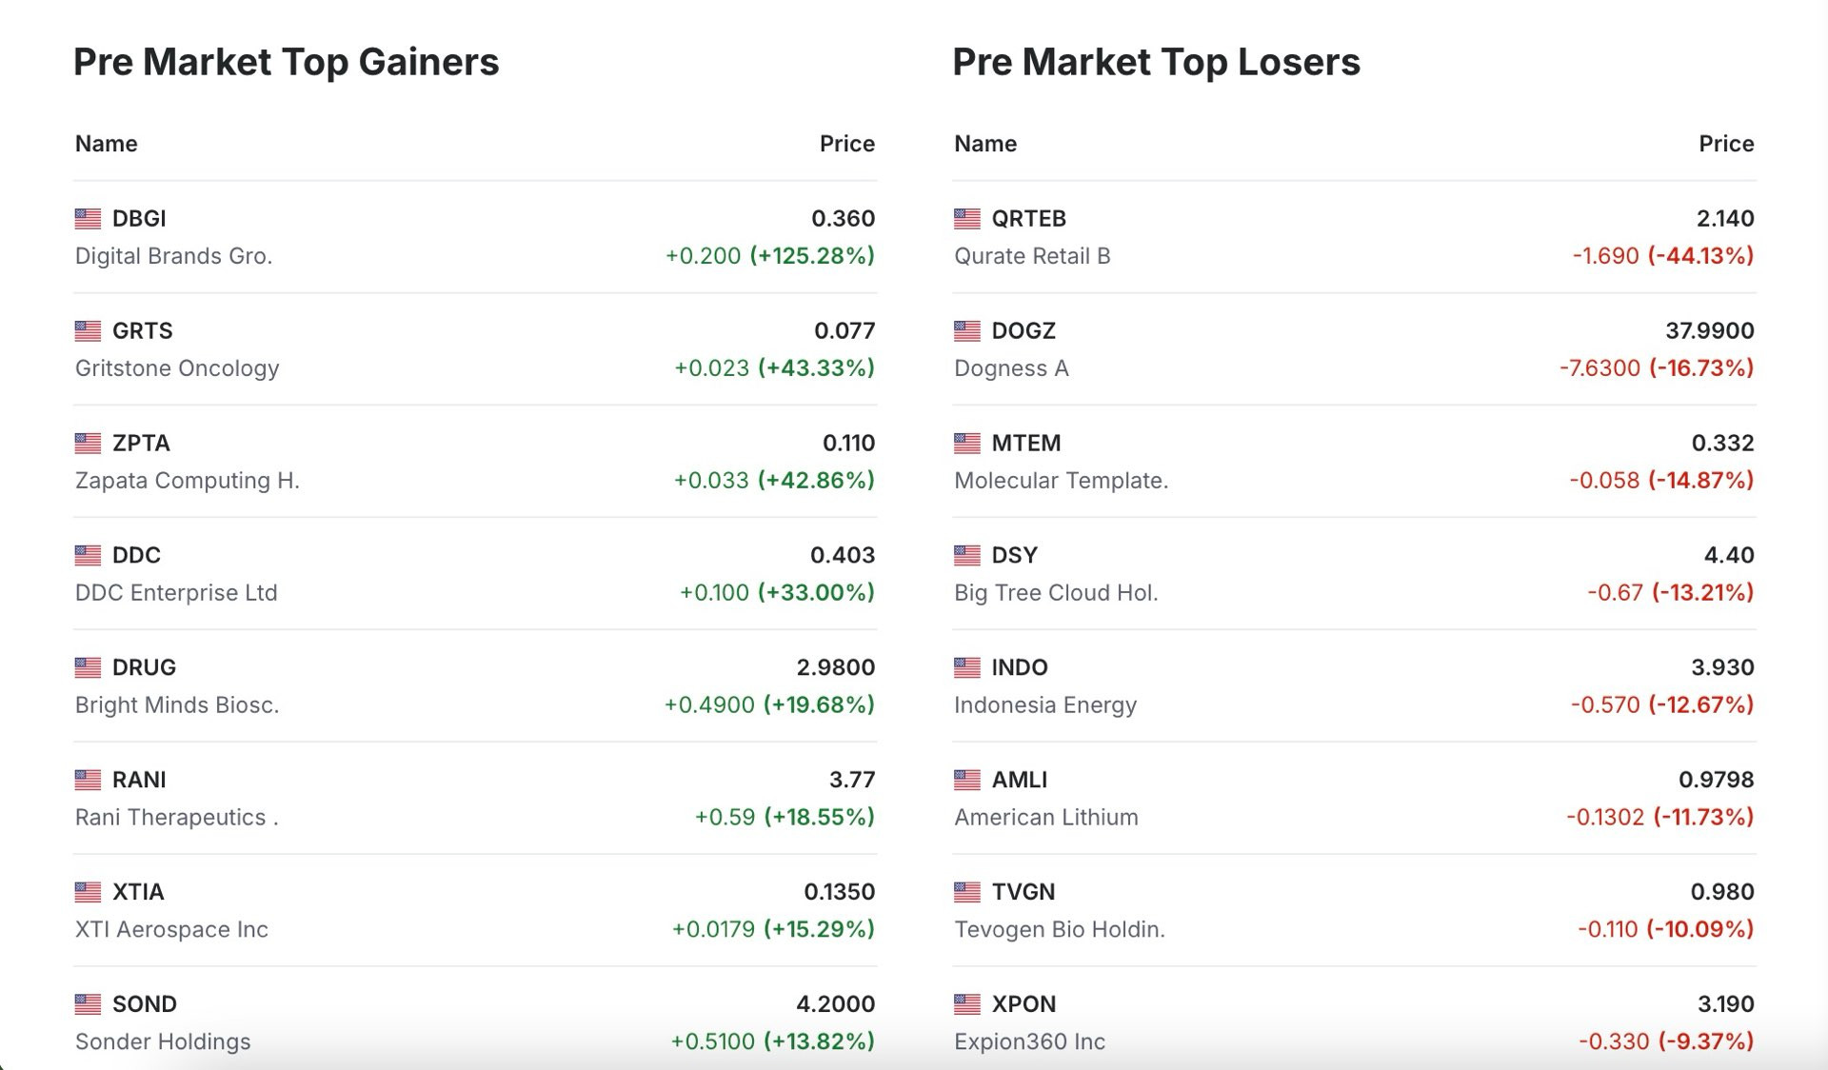Click the US flag icon beside DBGI

pyautogui.click(x=88, y=219)
